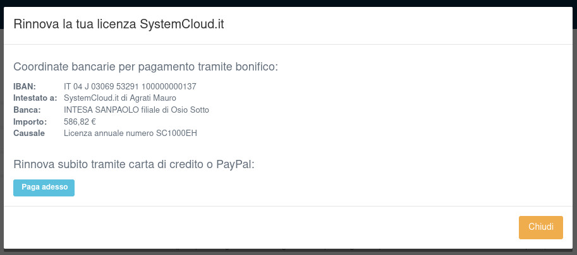The image size is (577, 255).
Task: Click the Paga adesso button
Action: pyautogui.click(x=44, y=188)
